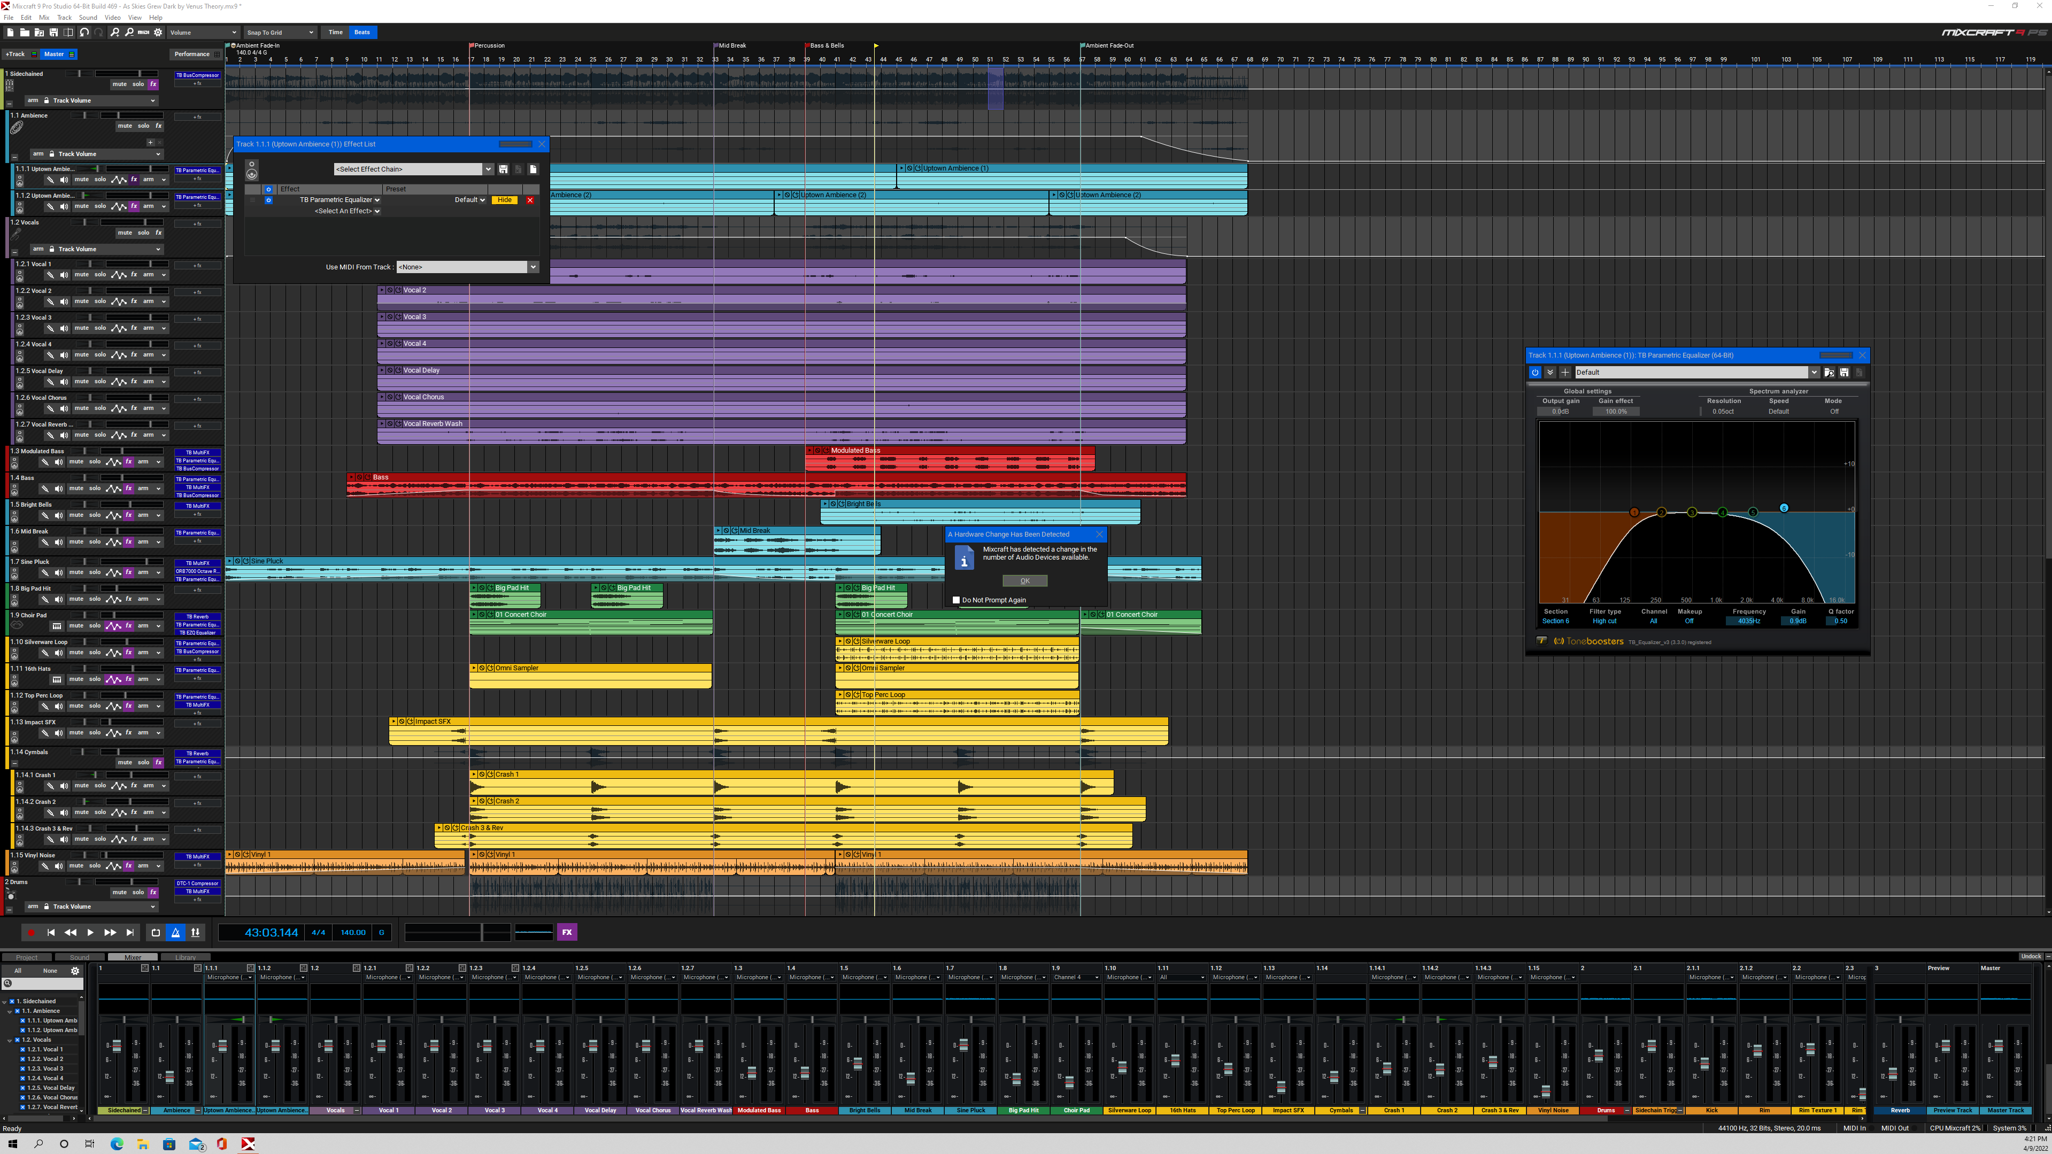Open the Video menu
This screenshot has width=2052, height=1154.
112,18
